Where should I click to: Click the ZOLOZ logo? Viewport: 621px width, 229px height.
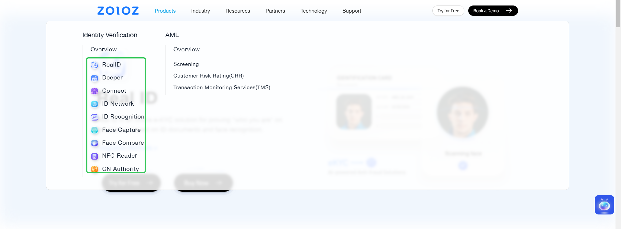click(118, 11)
